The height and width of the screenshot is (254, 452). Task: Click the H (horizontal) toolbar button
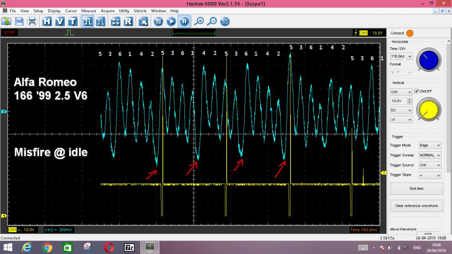coord(47,21)
